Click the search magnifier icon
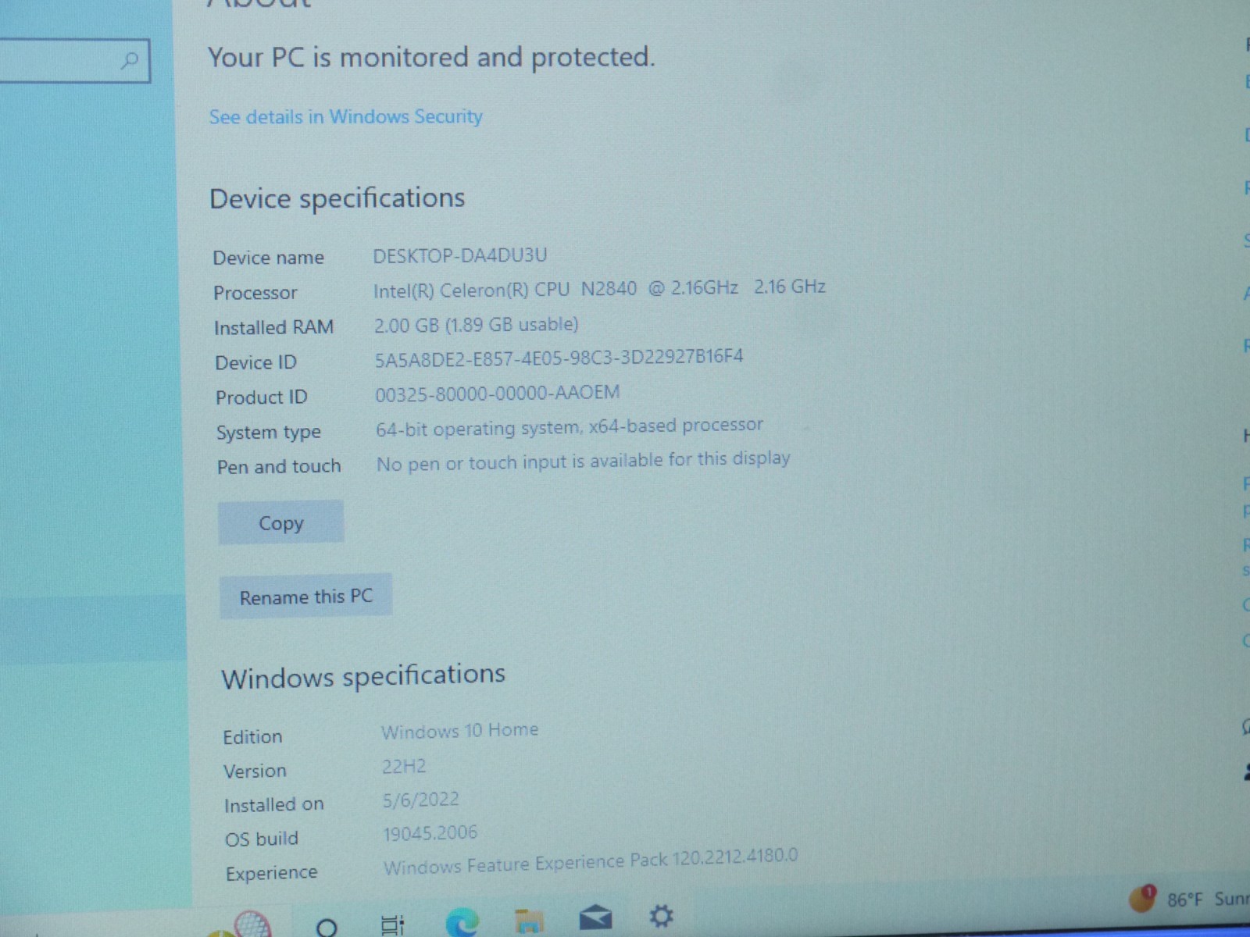The width and height of the screenshot is (1250, 937). tap(130, 60)
